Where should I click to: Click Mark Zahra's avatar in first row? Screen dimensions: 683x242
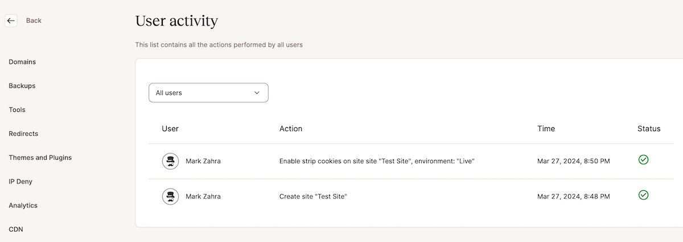pyautogui.click(x=170, y=161)
